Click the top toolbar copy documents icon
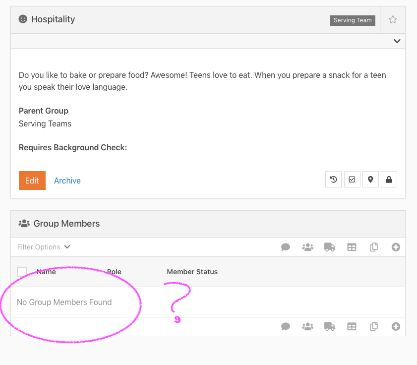 (374, 247)
